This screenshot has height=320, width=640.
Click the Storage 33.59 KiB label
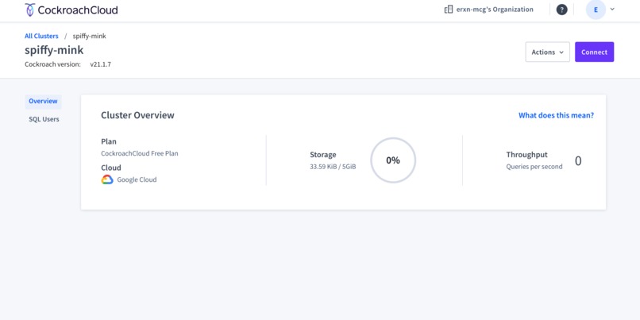click(333, 167)
